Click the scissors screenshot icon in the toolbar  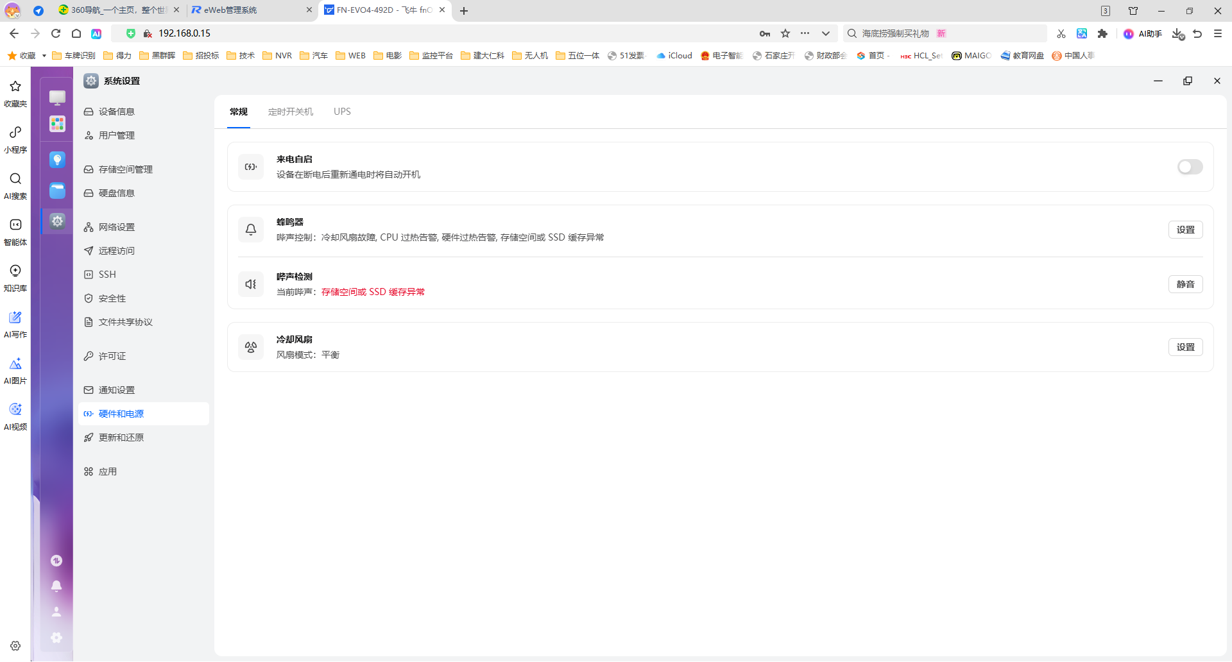click(x=1061, y=33)
